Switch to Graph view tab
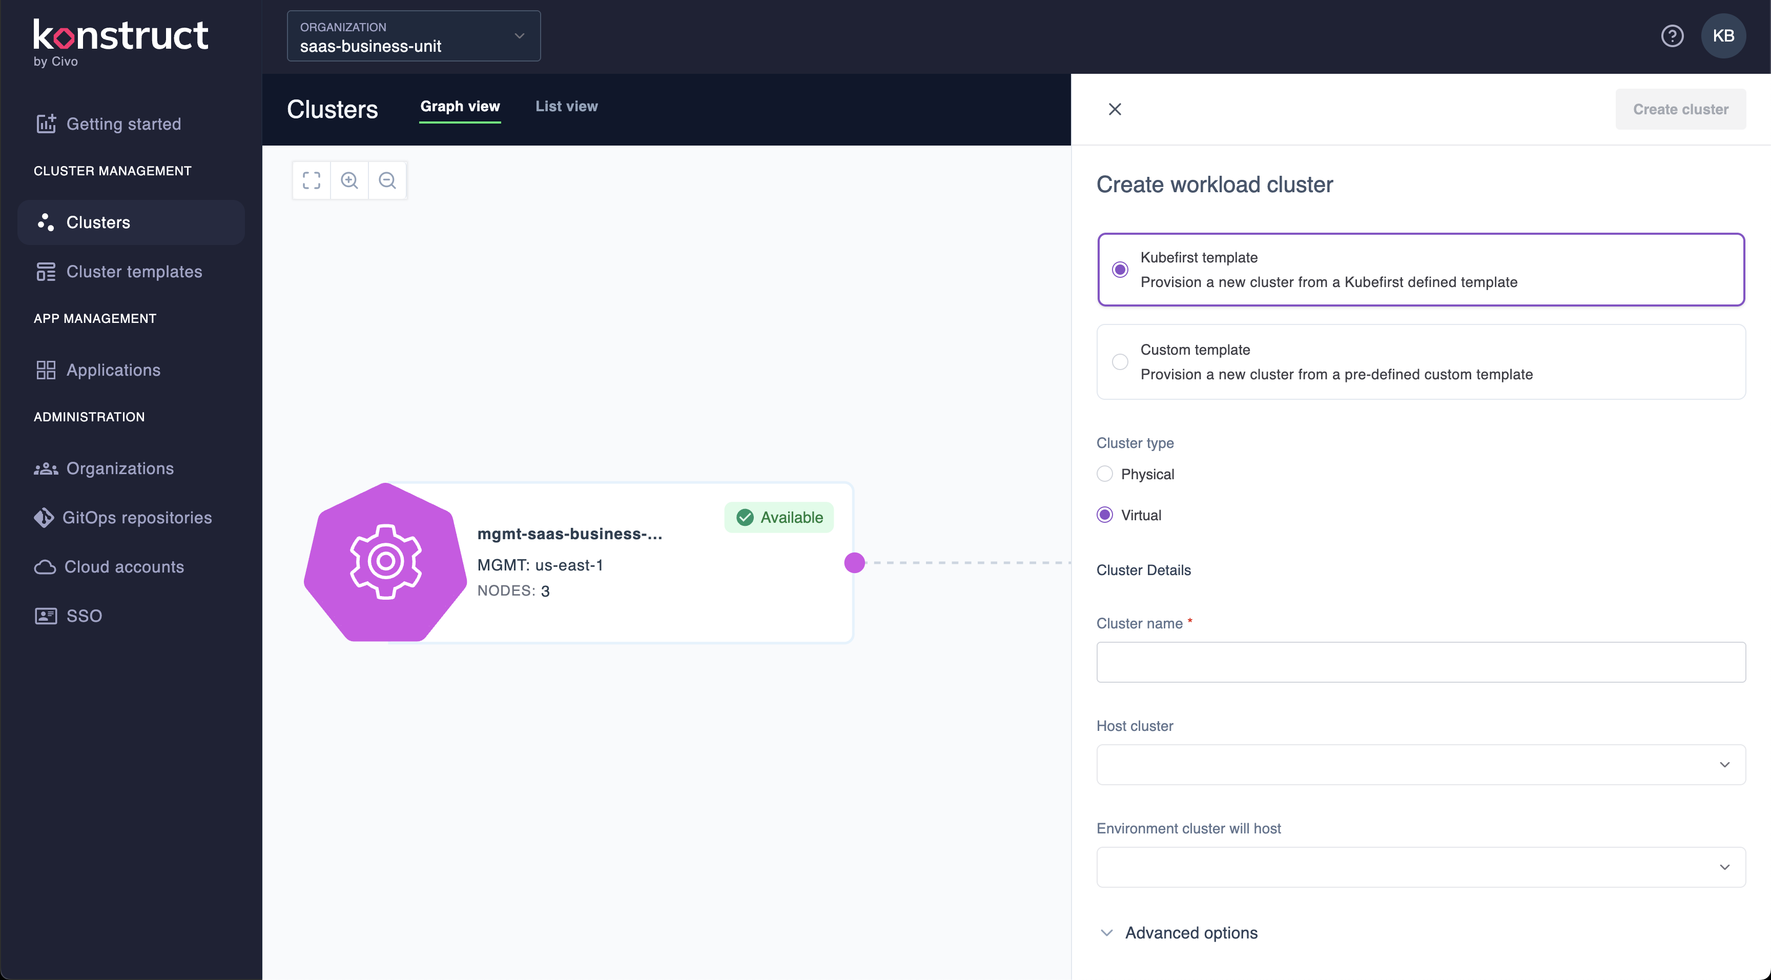Screen dimensions: 1771x980 459,107
